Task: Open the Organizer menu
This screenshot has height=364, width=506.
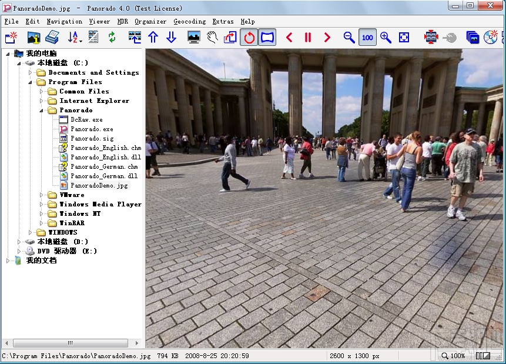Action: pos(150,22)
